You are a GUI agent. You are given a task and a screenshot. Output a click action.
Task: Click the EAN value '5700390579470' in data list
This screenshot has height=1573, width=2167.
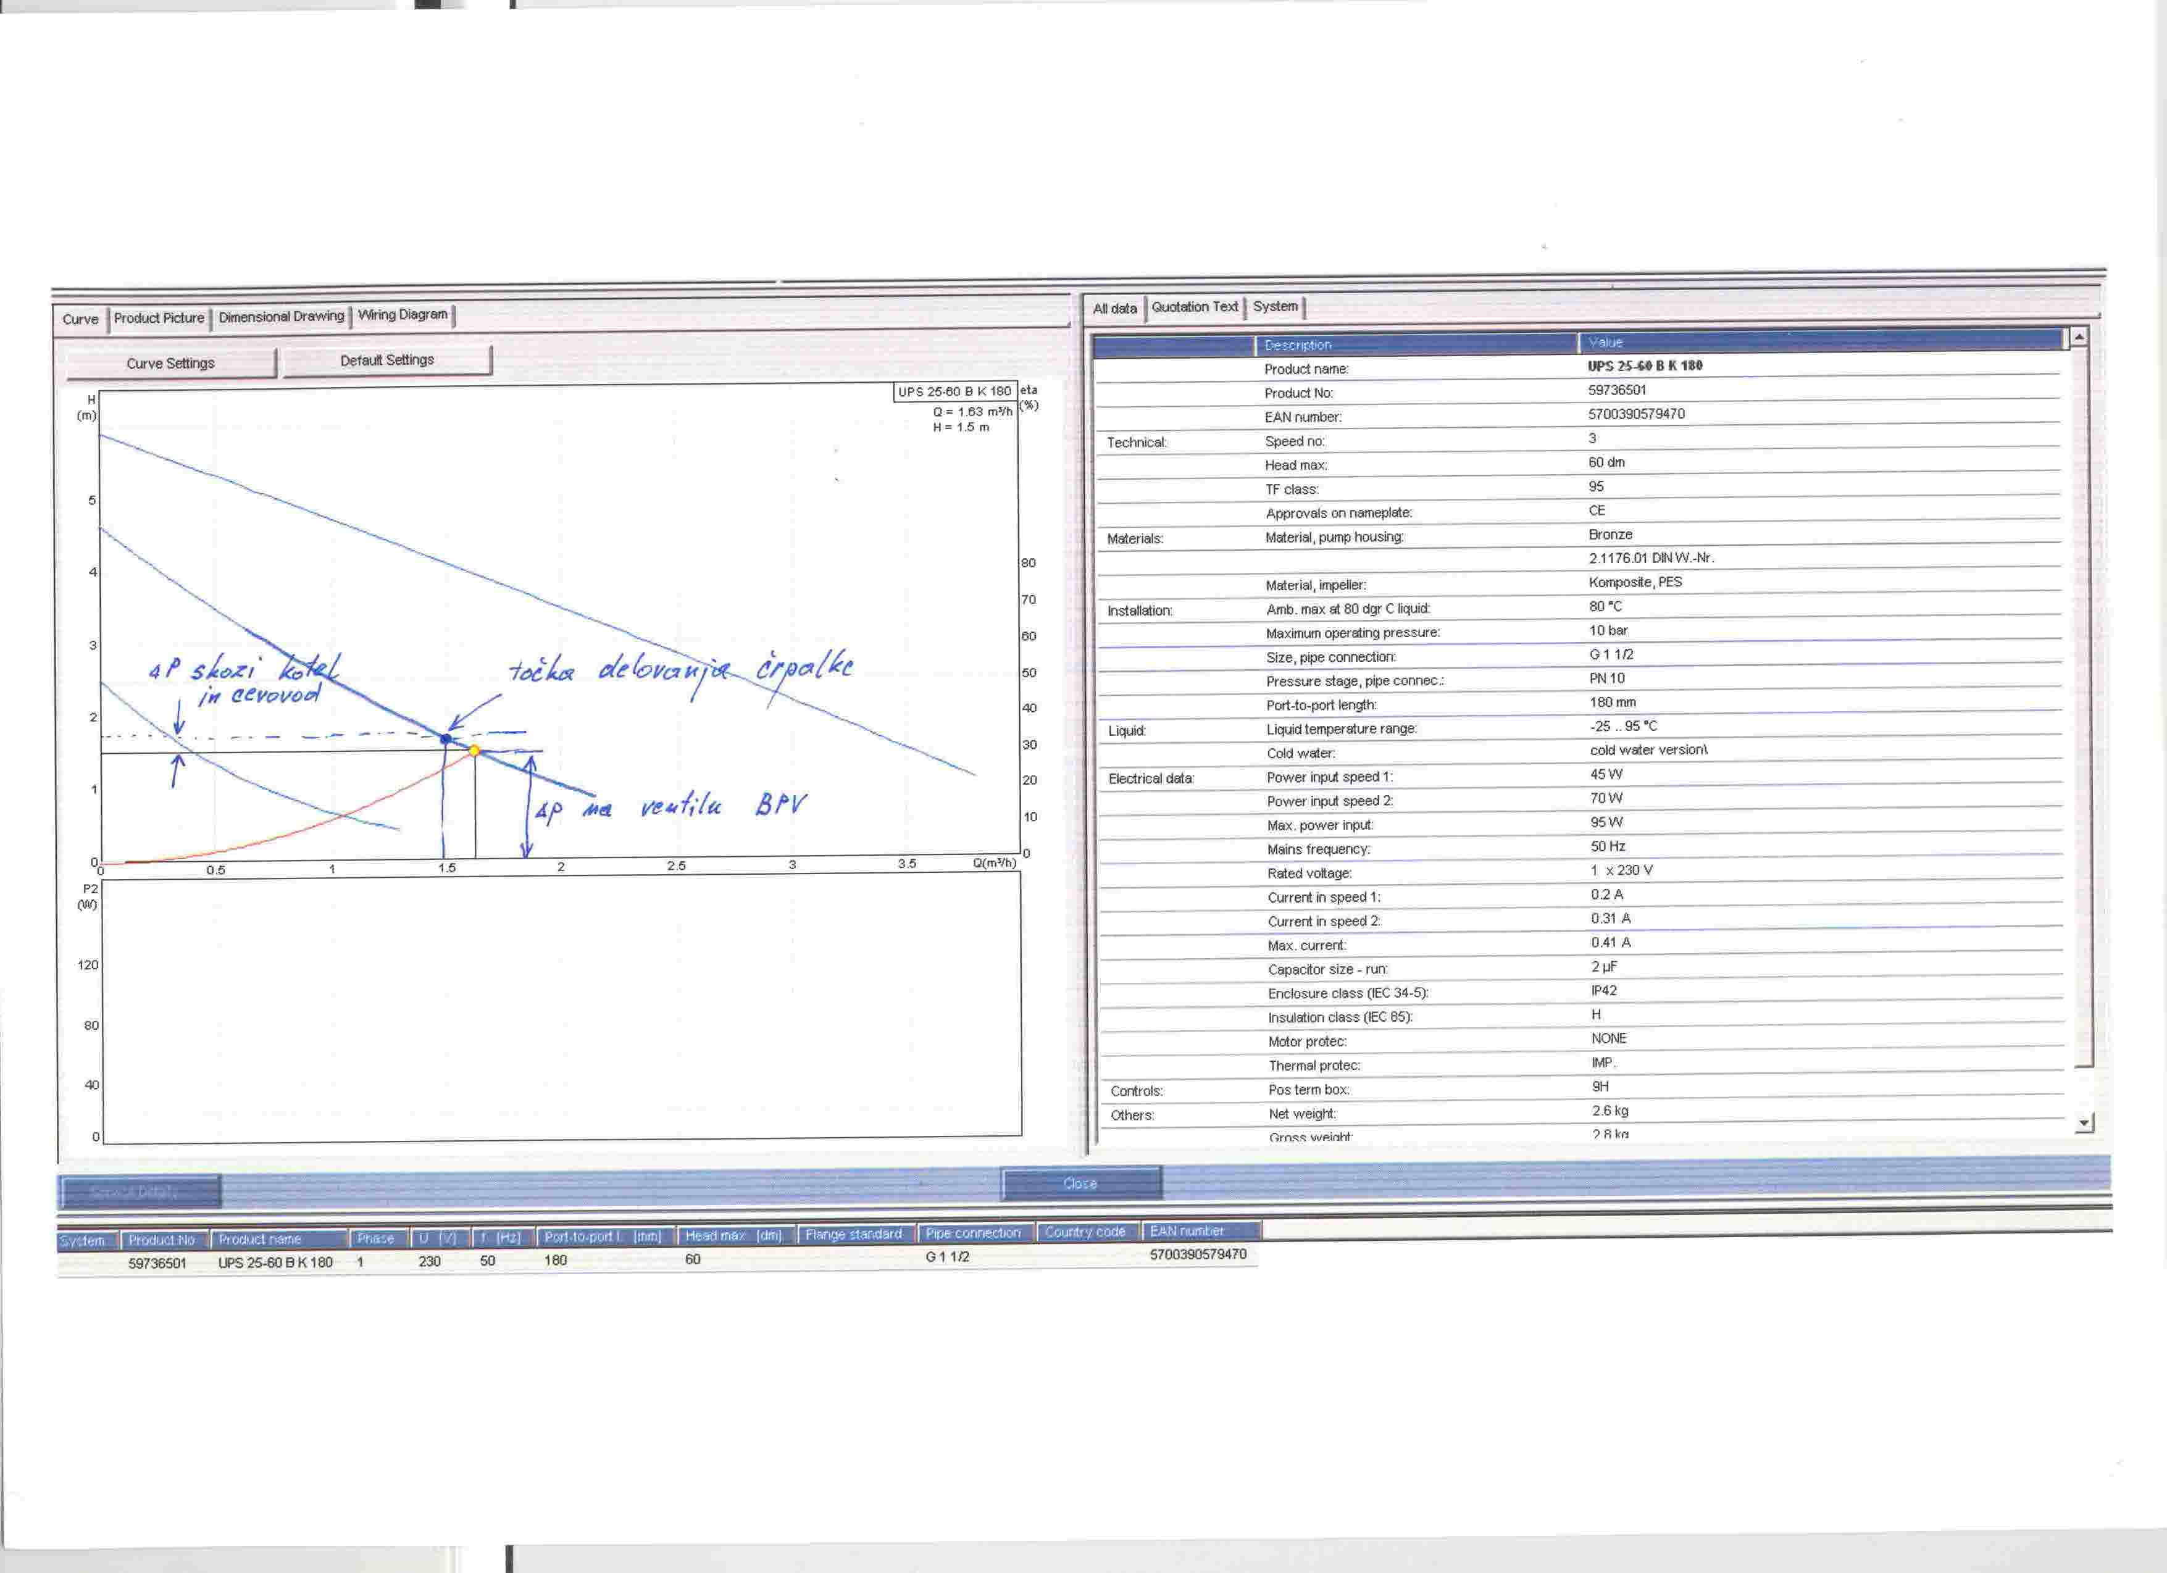click(x=1637, y=414)
